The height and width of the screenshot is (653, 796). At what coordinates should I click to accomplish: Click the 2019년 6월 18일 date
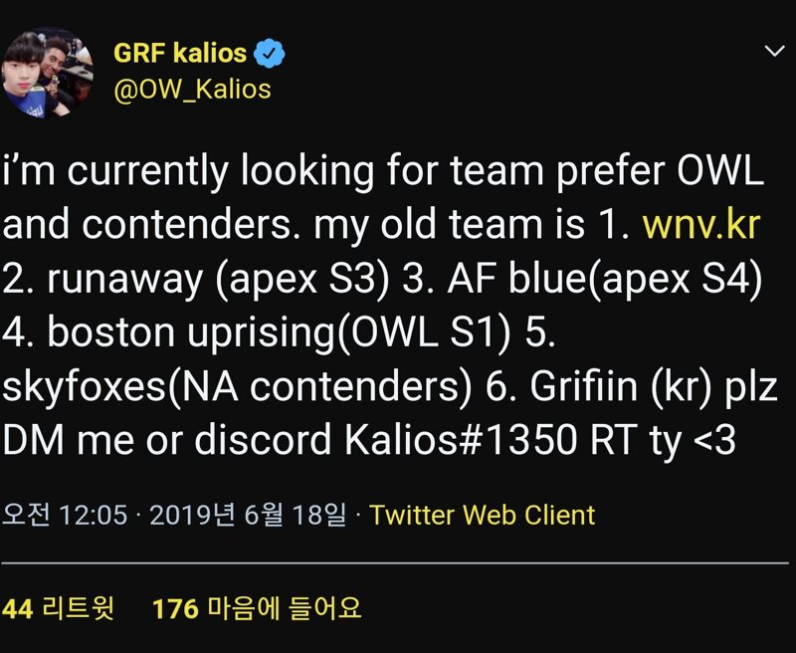point(248,515)
